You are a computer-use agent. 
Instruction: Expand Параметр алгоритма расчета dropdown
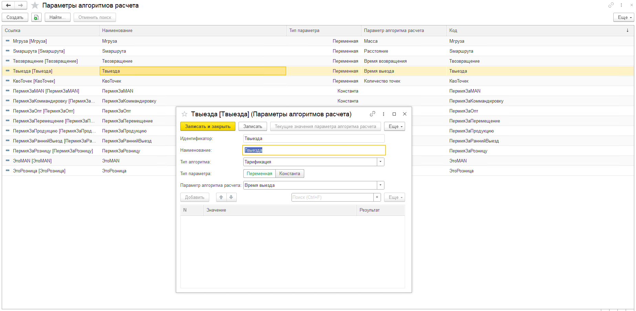click(380, 185)
